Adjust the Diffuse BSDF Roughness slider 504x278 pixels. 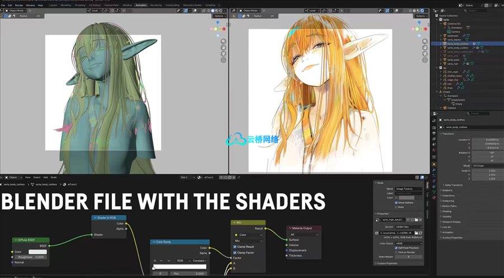point(31,257)
